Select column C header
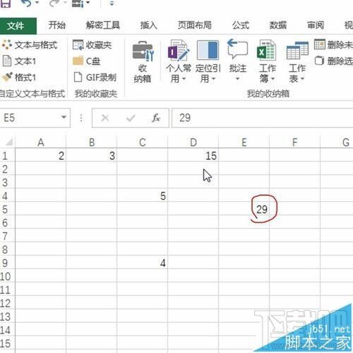 [x=143, y=143]
